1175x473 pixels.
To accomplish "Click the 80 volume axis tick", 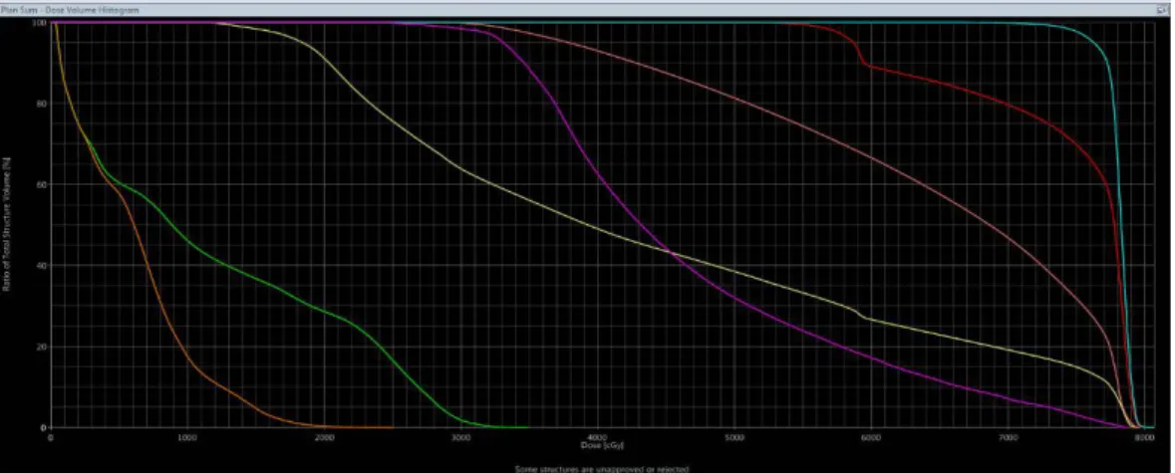I will (41, 104).
